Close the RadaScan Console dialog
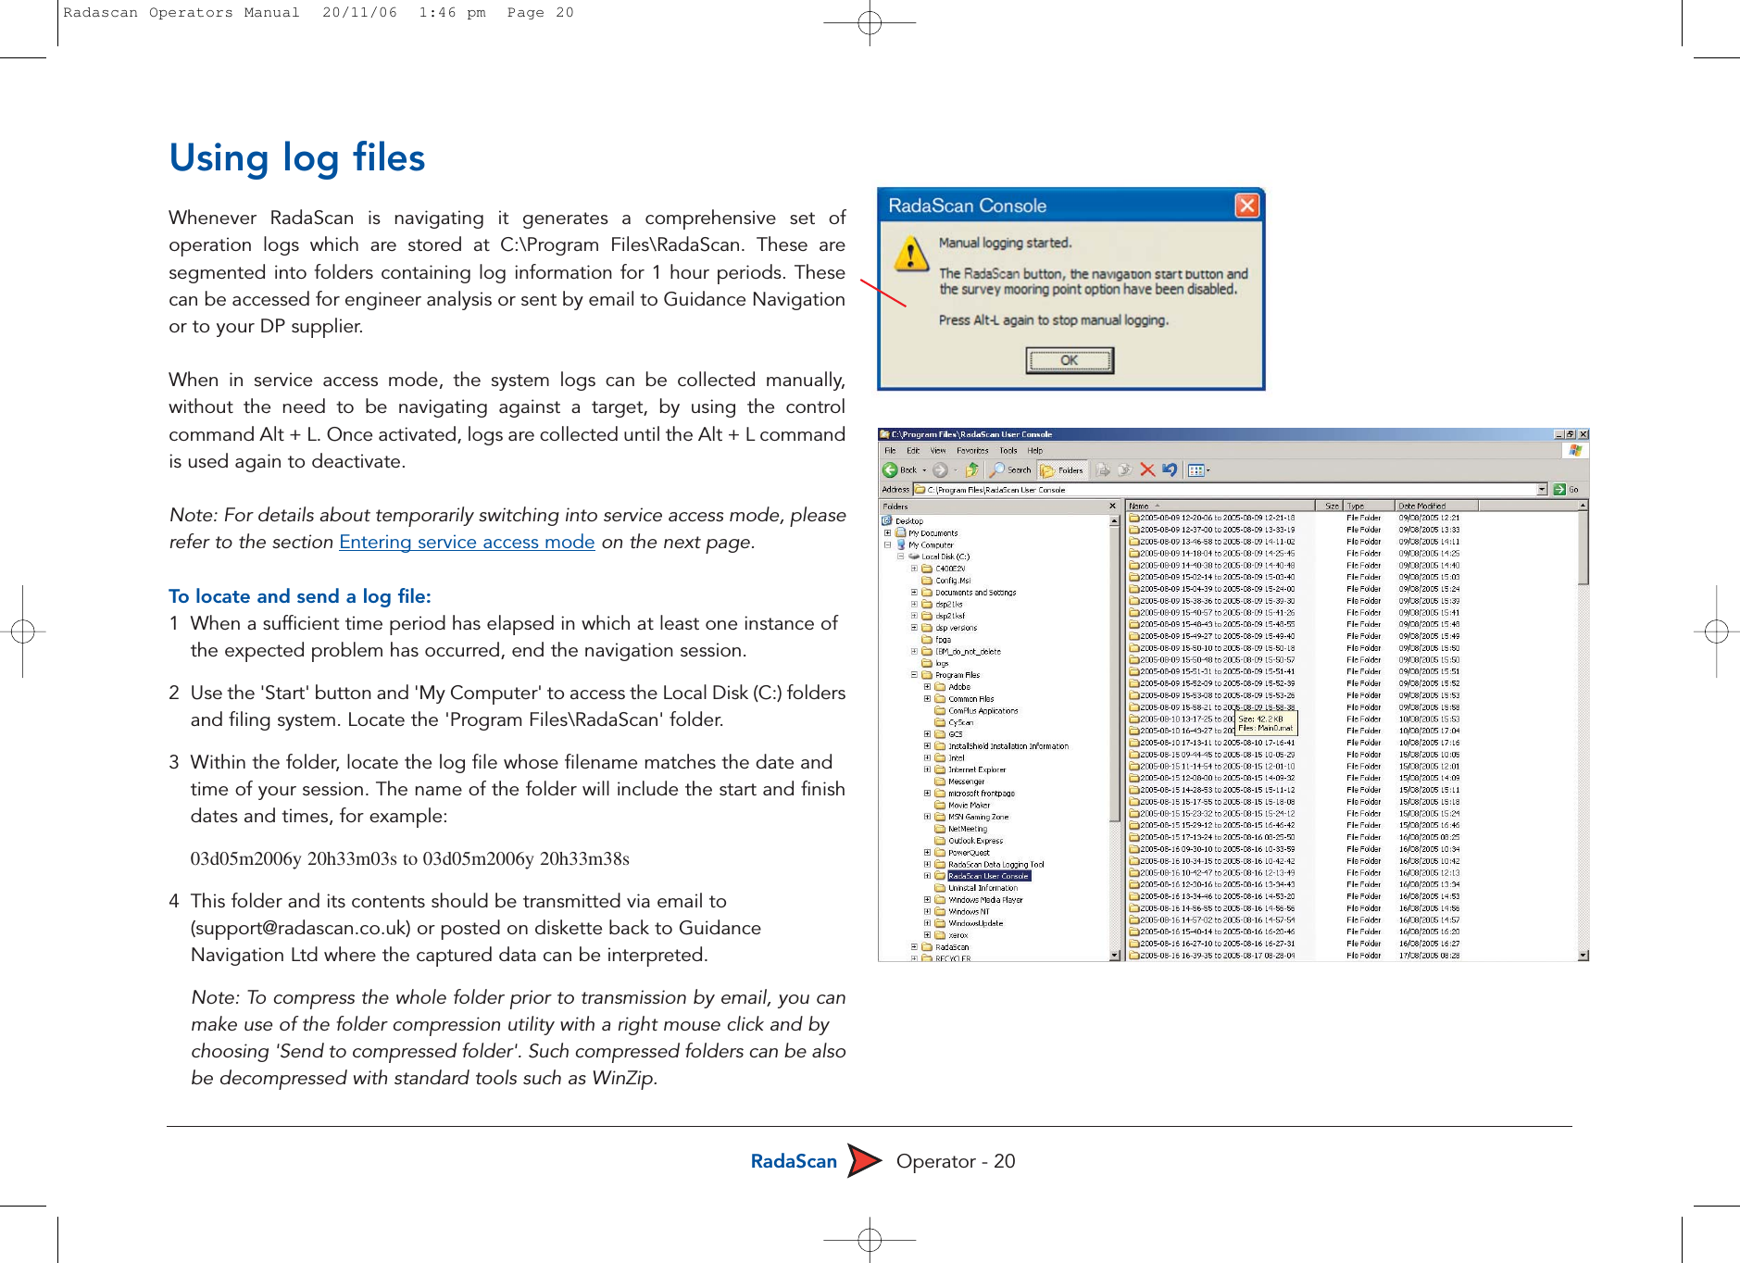 (x=1246, y=205)
